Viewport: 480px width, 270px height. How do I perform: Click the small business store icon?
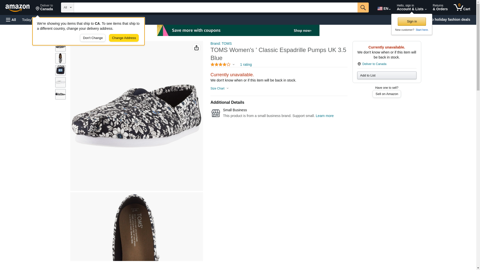point(216,113)
